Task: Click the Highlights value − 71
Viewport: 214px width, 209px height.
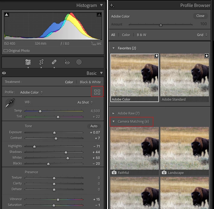Action: 97,146
